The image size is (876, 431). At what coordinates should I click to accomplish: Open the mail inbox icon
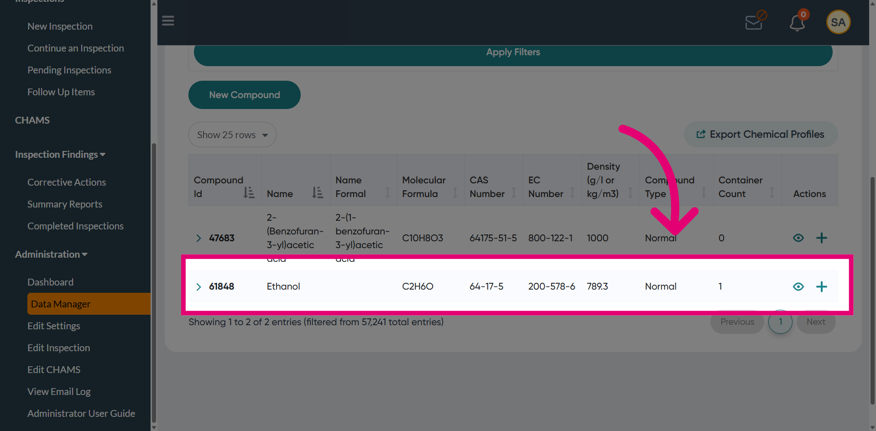pos(755,21)
